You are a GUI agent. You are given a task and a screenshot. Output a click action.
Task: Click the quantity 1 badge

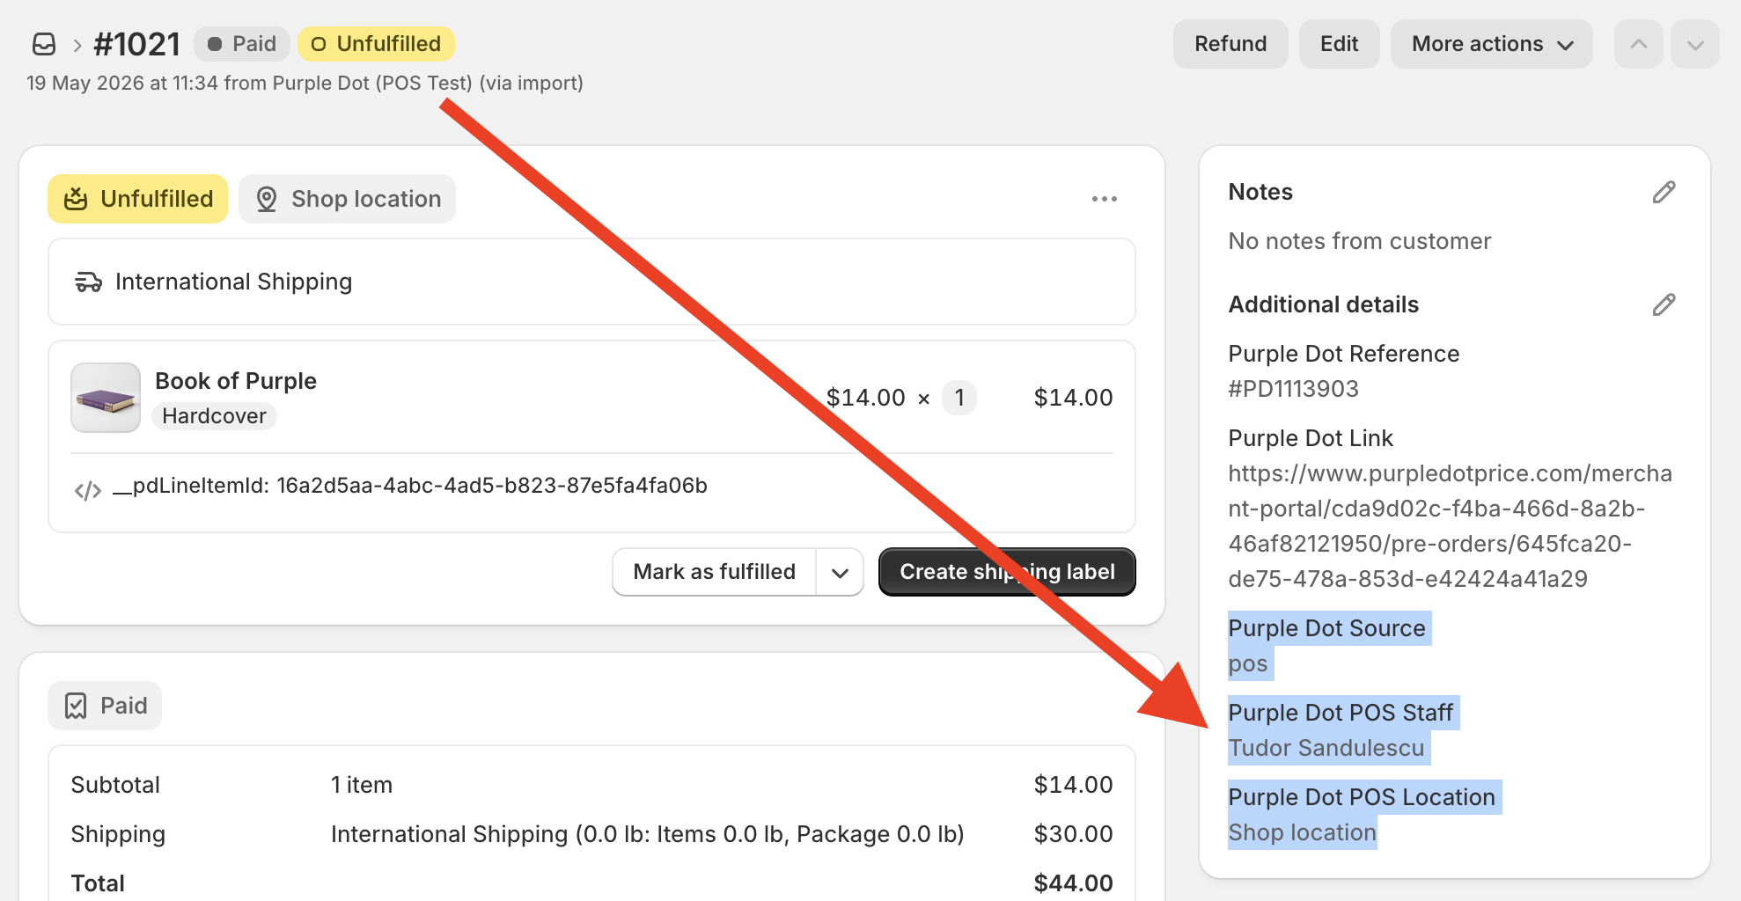[959, 398]
